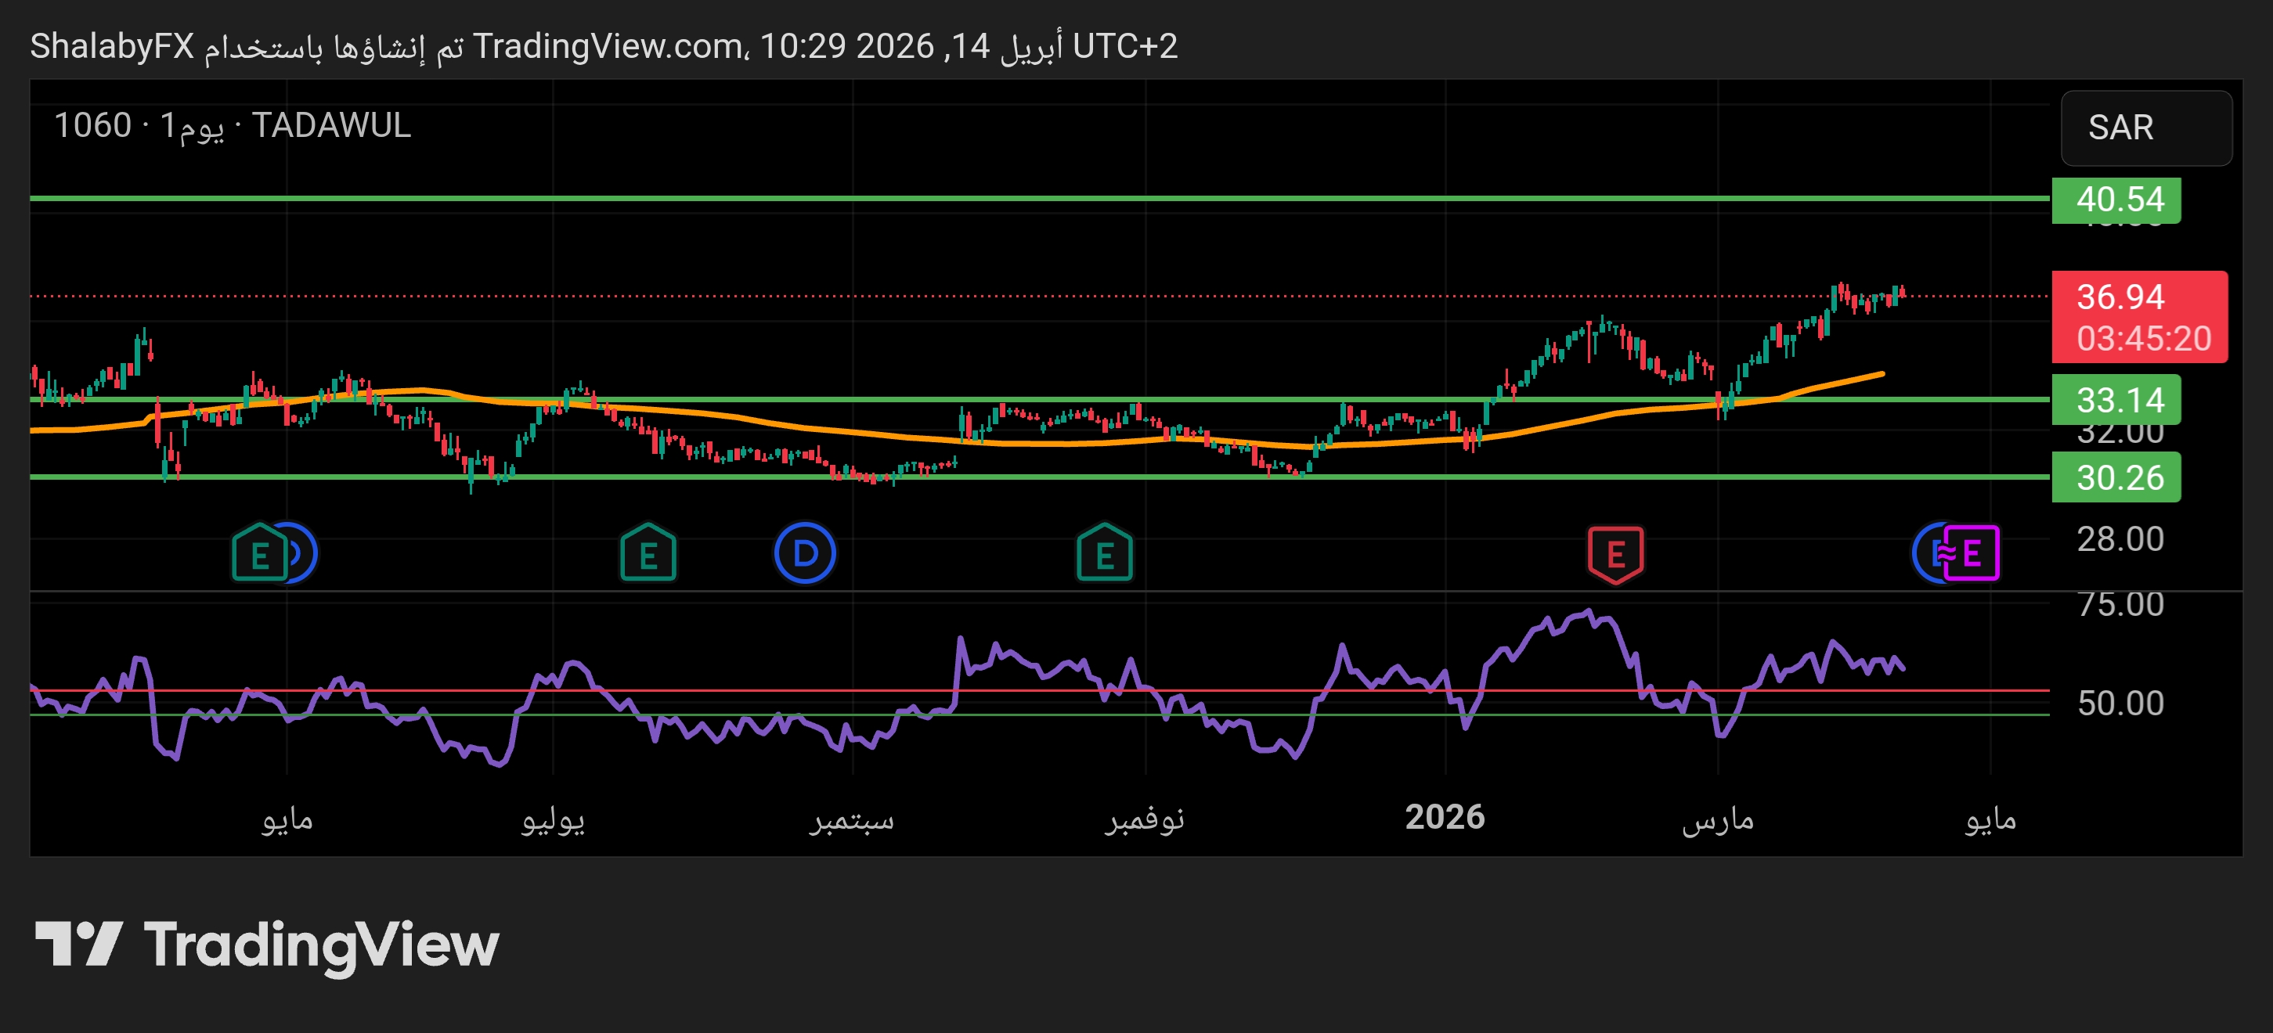
Task: Click the 2026 label on time axis
Action: (x=1445, y=817)
